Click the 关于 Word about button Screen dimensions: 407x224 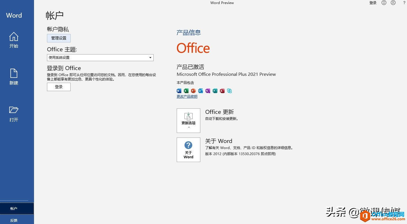(x=188, y=150)
